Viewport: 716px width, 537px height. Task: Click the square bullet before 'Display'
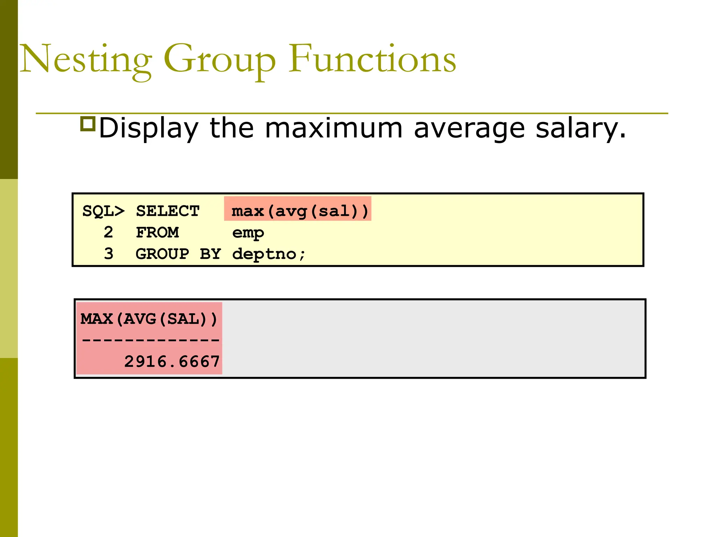point(88,124)
